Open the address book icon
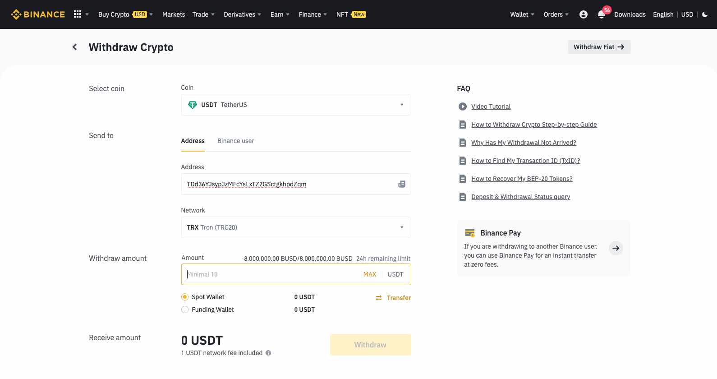 click(401, 184)
